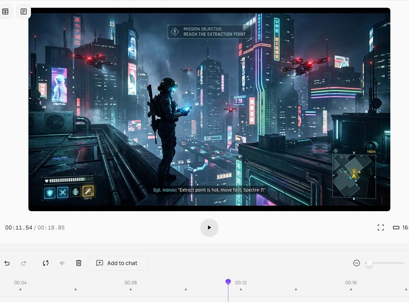The width and height of the screenshot is (409, 302).
Task: Open the table layout view icon
Action: [x=5, y=11]
